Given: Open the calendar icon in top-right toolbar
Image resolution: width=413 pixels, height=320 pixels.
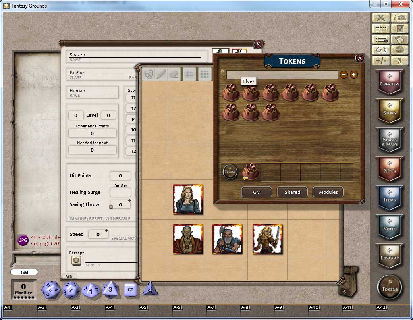Looking at the screenshot, I should coord(400,39).
